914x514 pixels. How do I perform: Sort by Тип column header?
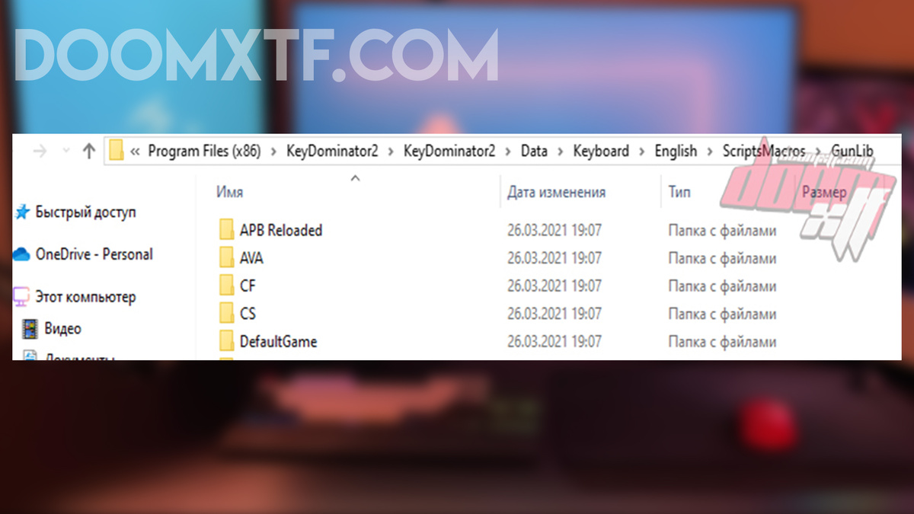tap(679, 193)
